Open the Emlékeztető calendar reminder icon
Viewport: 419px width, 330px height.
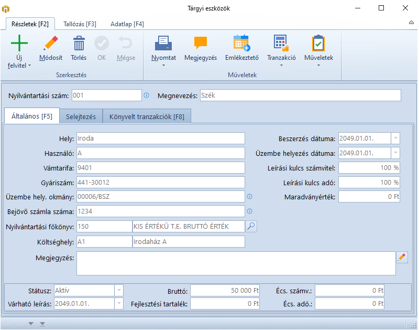241,43
